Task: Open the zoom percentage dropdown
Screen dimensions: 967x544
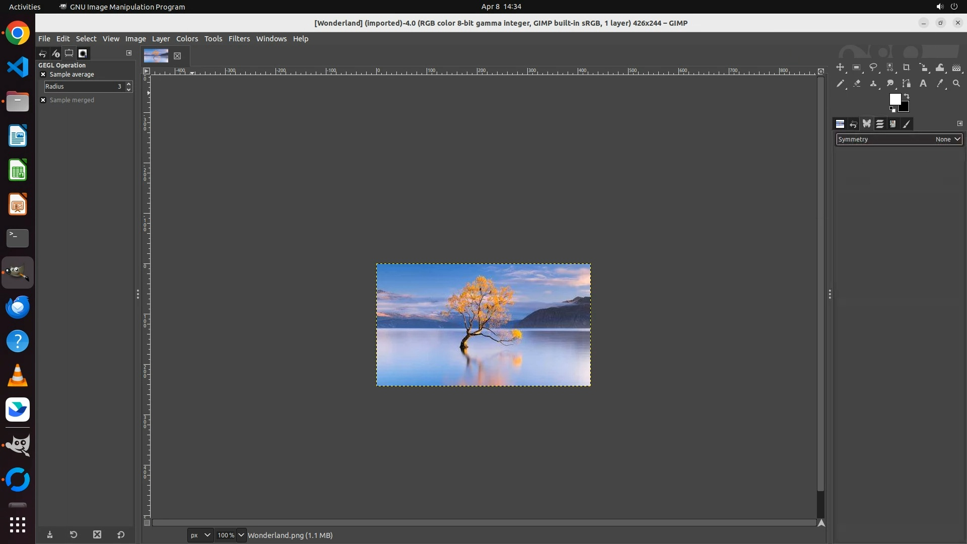Action: (x=241, y=535)
